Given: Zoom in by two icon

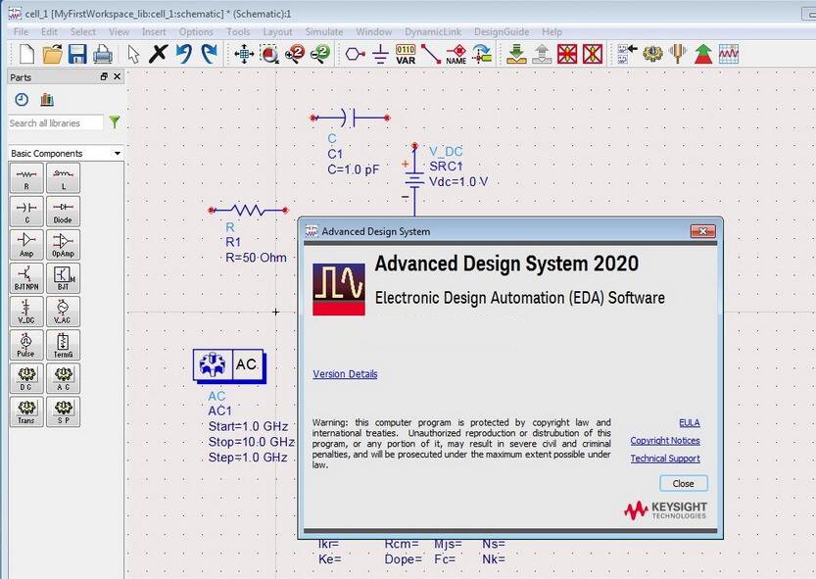Looking at the screenshot, I should coord(295,54).
